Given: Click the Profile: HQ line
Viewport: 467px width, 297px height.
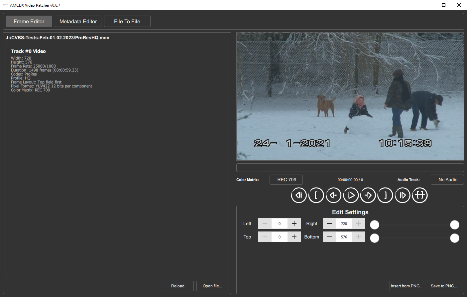Looking at the screenshot, I should [x=21, y=78].
